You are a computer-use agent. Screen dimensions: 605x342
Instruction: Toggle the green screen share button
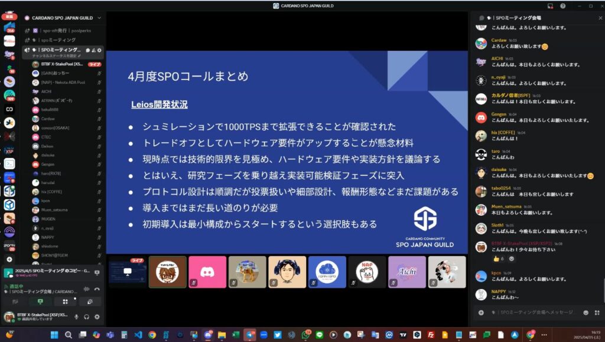40,301
